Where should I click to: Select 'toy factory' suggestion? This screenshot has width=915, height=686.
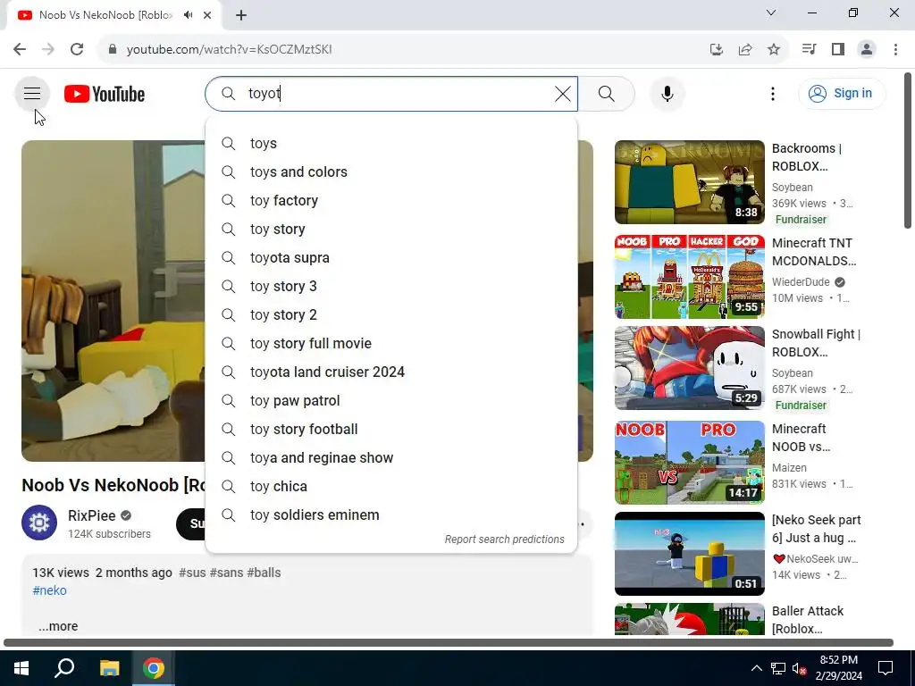pos(391,201)
